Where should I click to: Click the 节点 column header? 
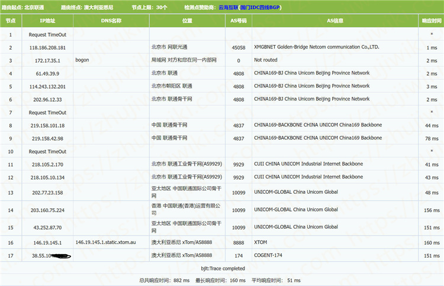point(11,21)
